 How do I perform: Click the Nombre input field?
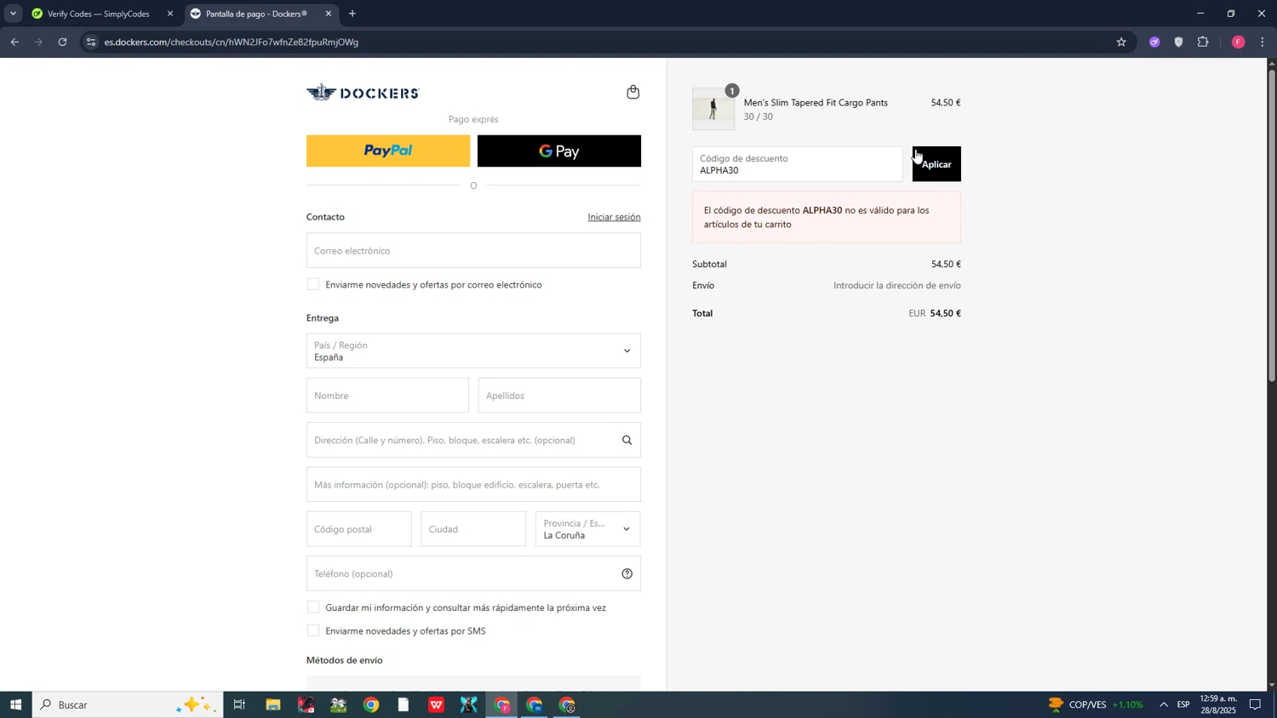click(x=387, y=396)
